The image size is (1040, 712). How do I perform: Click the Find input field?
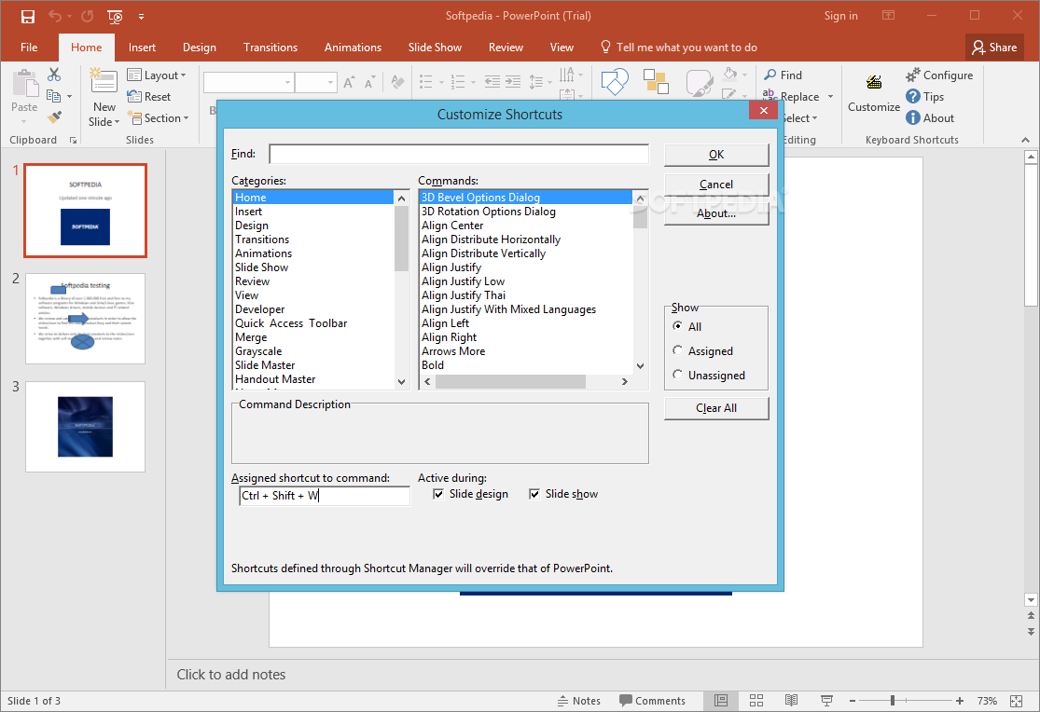(x=459, y=154)
